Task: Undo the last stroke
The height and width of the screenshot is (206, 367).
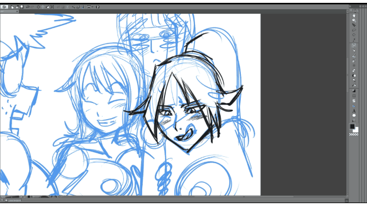Action: 28,7
